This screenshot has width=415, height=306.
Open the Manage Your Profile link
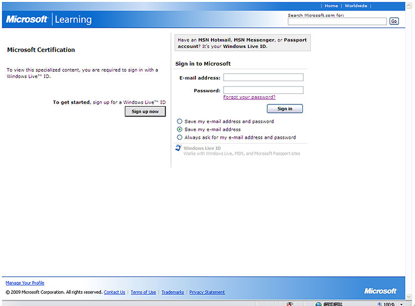pyautogui.click(x=25, y=283)
